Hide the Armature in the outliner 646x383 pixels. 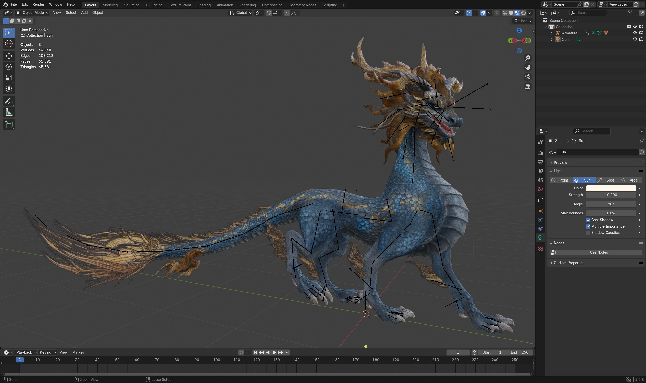[635, 33]
